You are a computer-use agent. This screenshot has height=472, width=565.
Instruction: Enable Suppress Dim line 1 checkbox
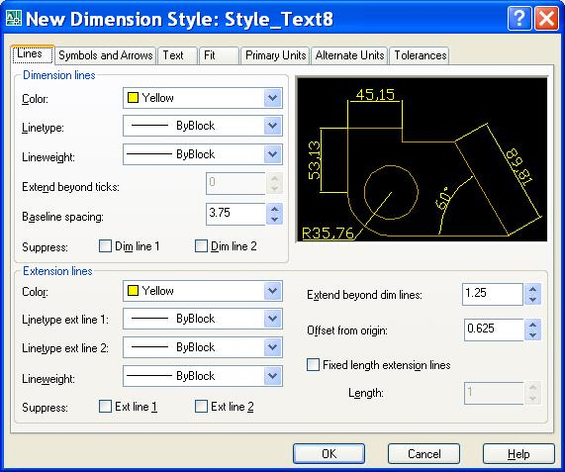click(x=105, y=246)
